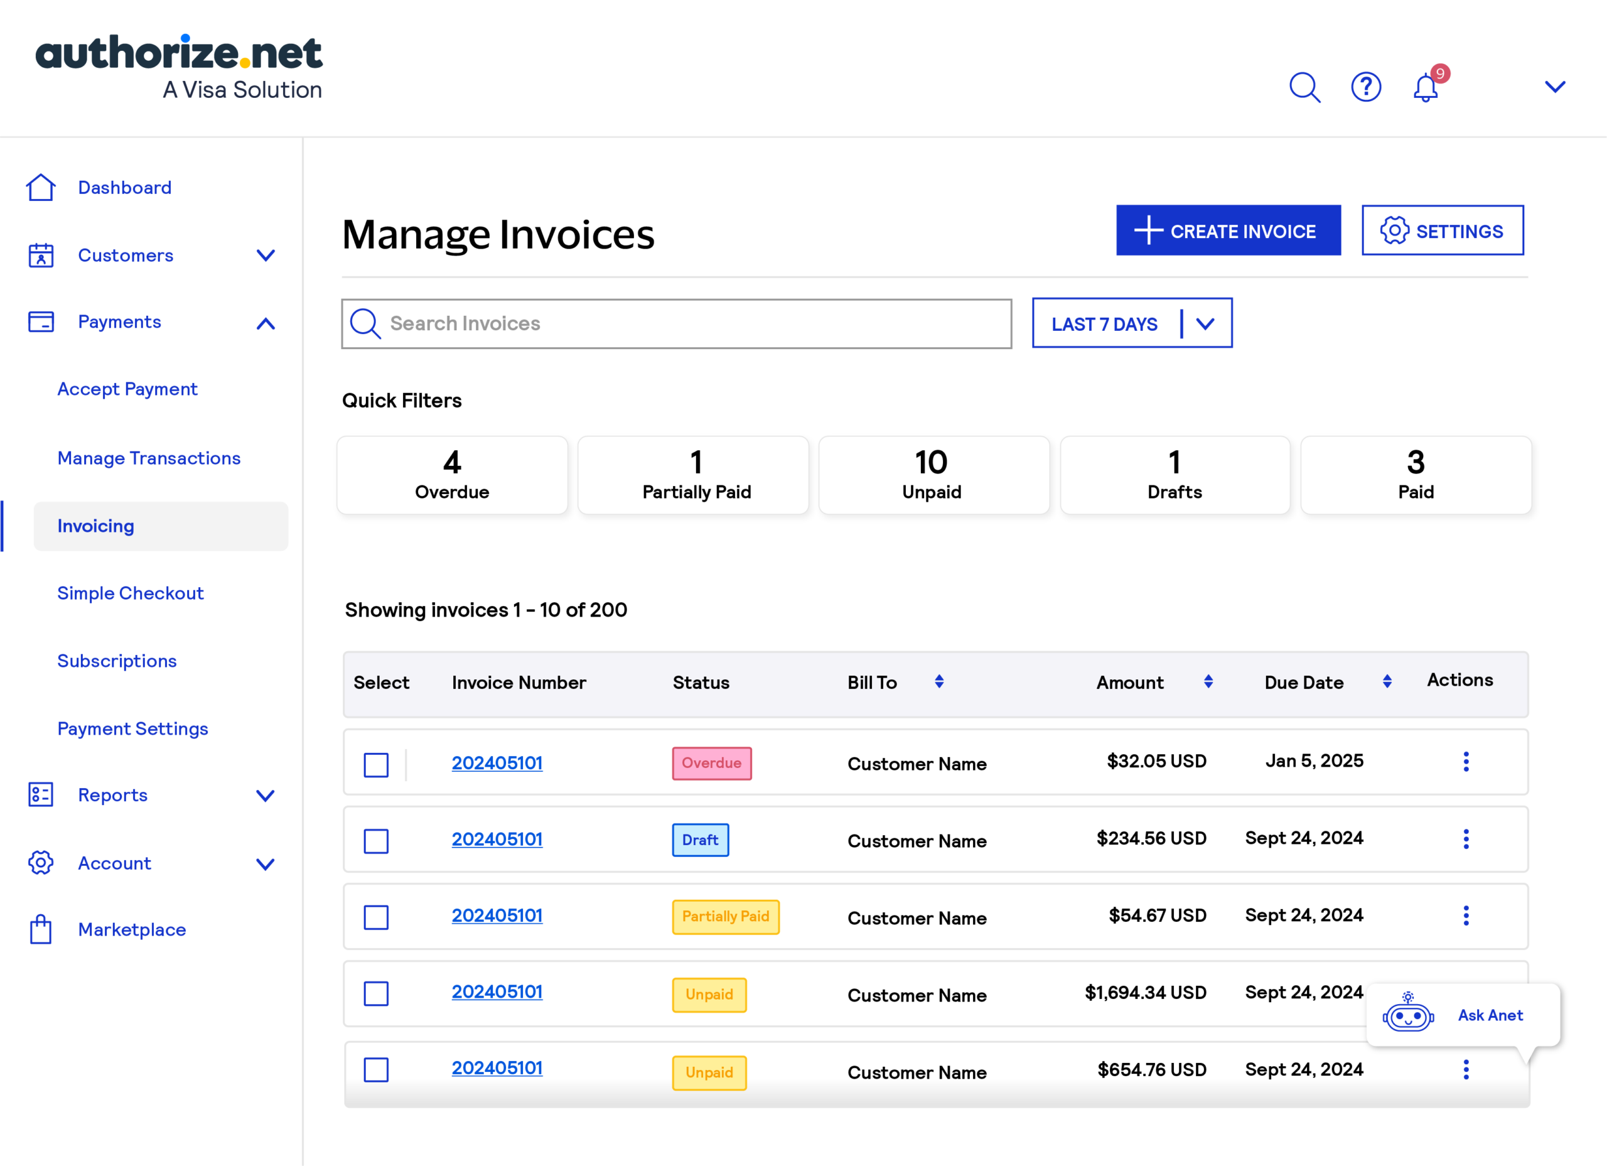The height and width of the screenshot is (1166, 1607).
Task: Filter by the 10 Unpaid quick filter
Action: pyautogui.click(x=934, y=475)
